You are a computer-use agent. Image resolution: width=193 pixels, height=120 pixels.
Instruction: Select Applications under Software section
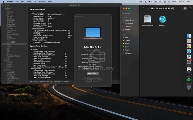point(11,74)
